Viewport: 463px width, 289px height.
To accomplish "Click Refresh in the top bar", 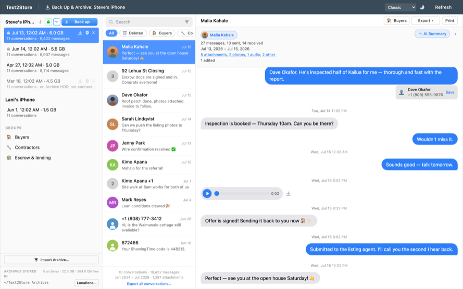I will tap(443, 7).
